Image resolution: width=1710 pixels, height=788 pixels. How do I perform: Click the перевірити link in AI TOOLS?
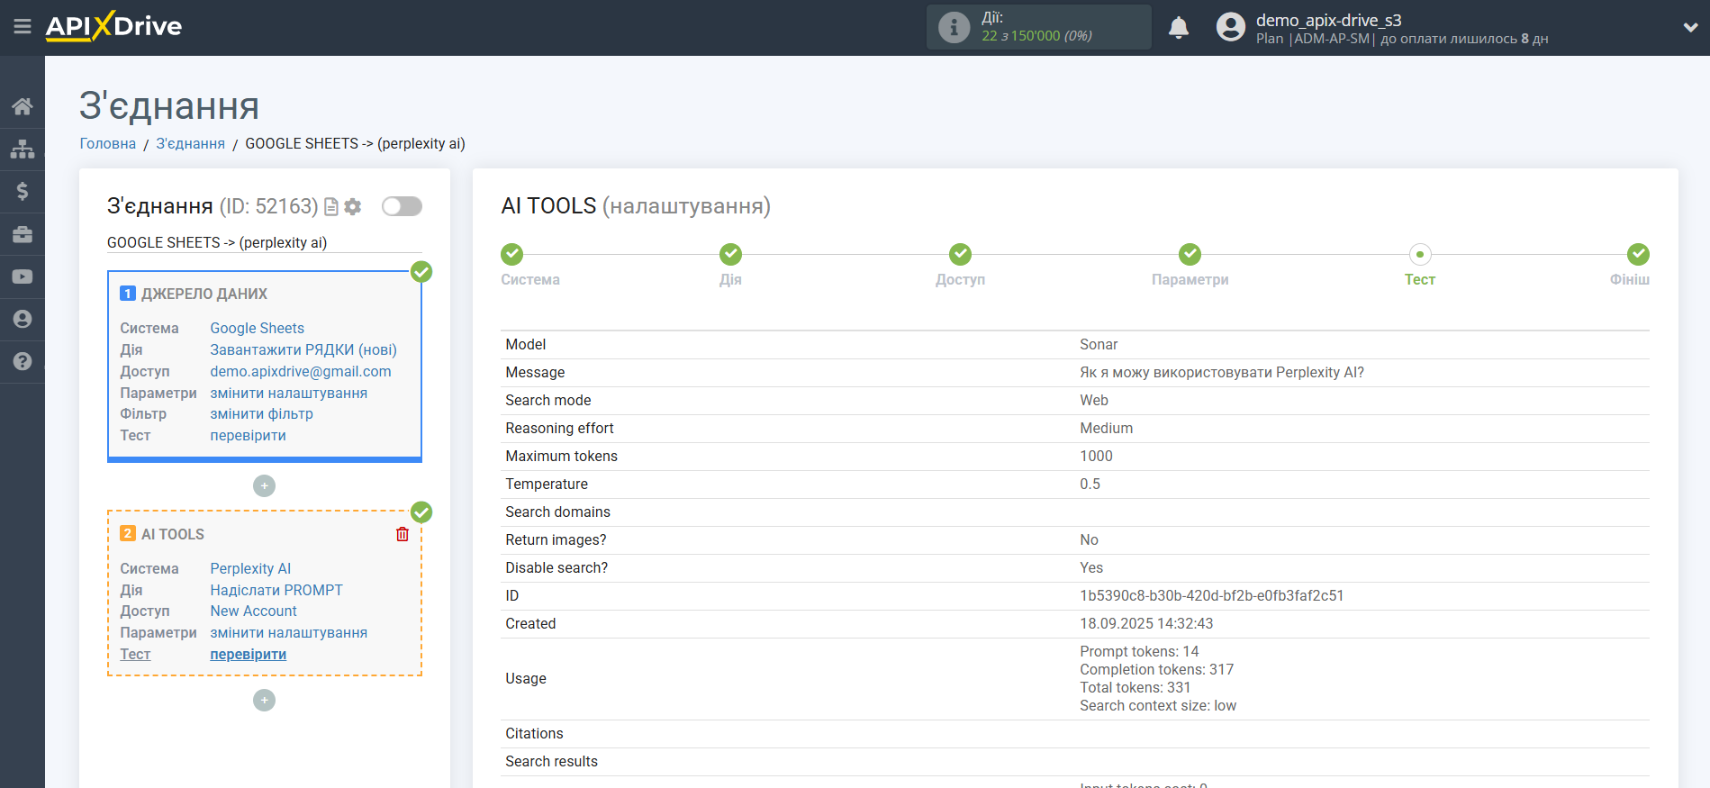pos(248,654)
